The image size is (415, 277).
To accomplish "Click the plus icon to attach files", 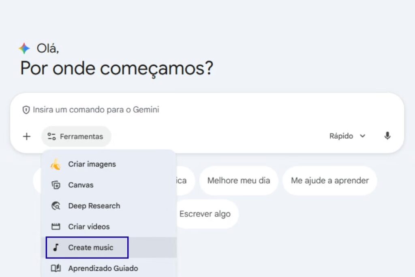I will pos(27,136).
